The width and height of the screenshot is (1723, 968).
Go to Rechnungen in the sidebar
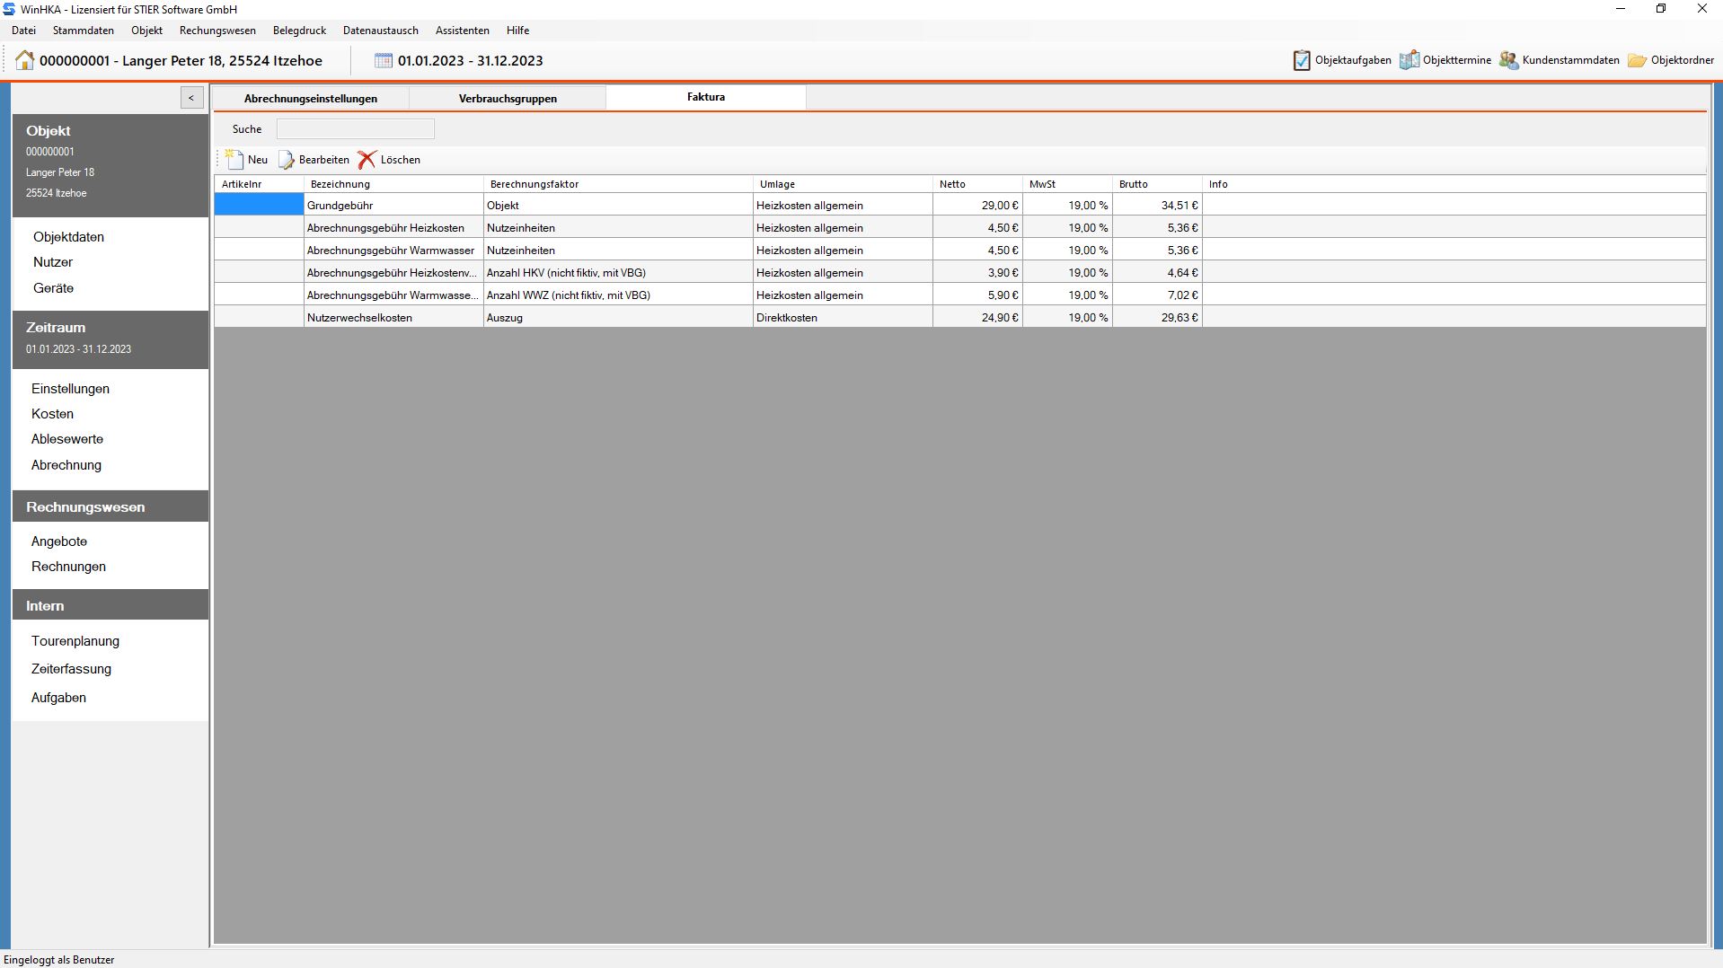tap(68, 567)
